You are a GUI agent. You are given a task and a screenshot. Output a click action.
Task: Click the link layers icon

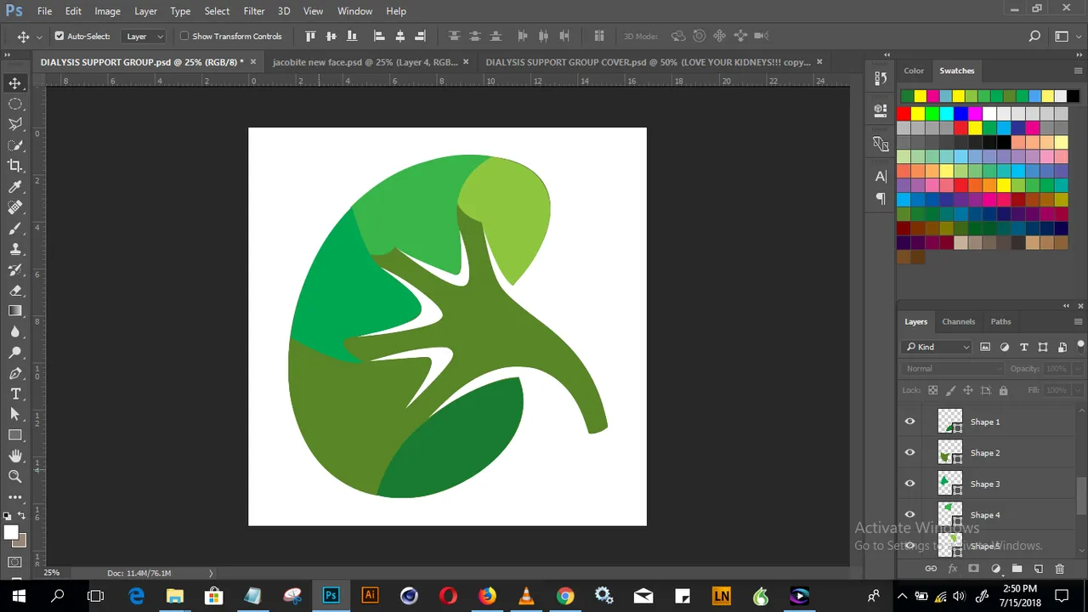coord(931,569)
